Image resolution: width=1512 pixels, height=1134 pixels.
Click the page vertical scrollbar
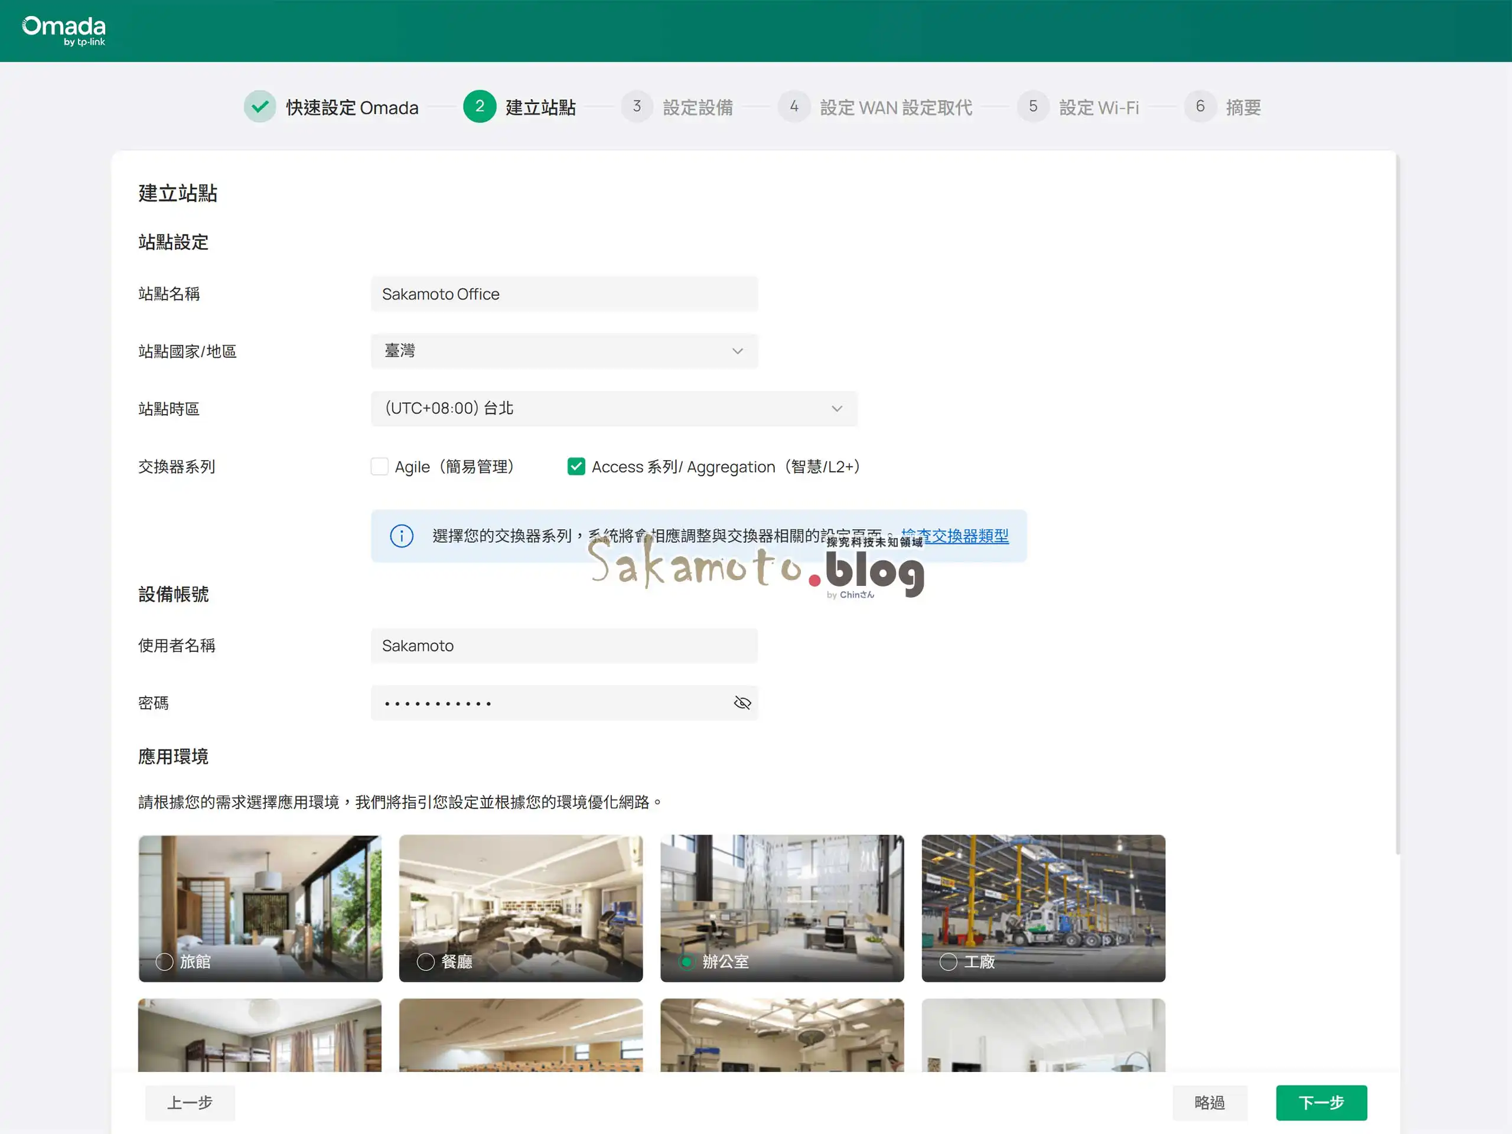pos(1397,506)
